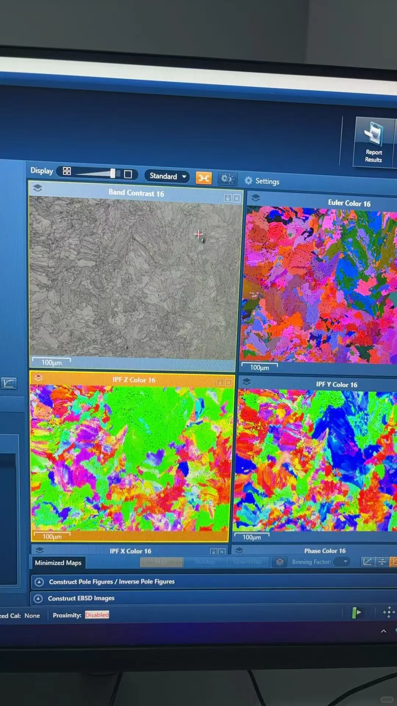Open the brightness and contrast gear tool
This screenshot has width=397, height=706.
point(227,179)
